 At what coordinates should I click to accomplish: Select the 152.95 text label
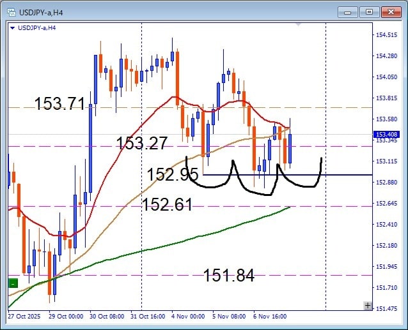click(172, 174)
